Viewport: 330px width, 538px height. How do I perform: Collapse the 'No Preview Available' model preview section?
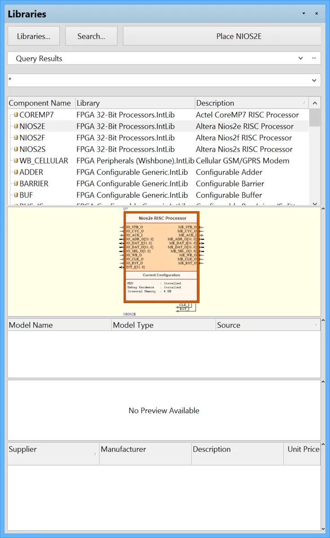322,382
